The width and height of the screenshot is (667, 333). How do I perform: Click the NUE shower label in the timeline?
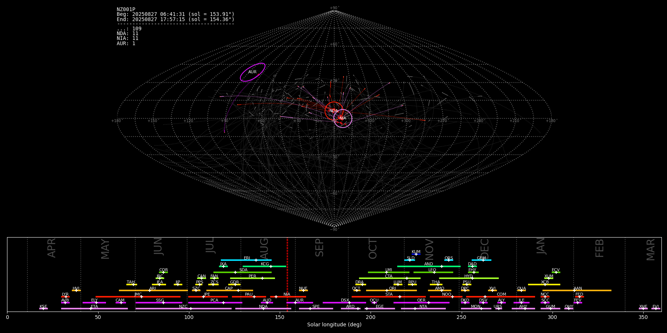pyautogui.click(x=303, y=289)
